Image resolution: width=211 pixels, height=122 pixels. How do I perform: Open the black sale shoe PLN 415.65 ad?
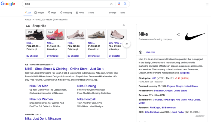point(35,44)
